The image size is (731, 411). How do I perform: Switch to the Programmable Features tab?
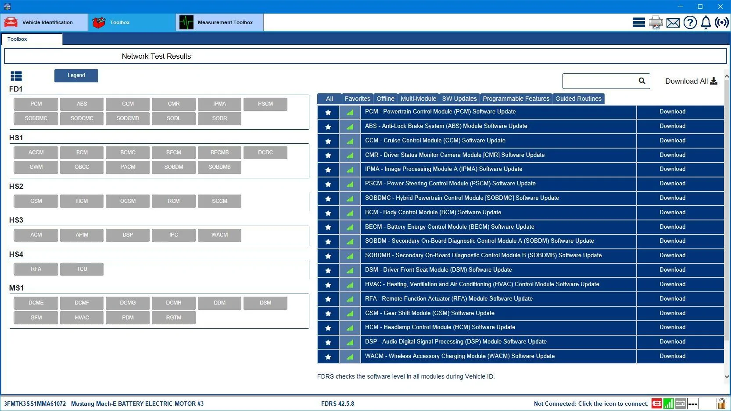[x=516, y=99]
